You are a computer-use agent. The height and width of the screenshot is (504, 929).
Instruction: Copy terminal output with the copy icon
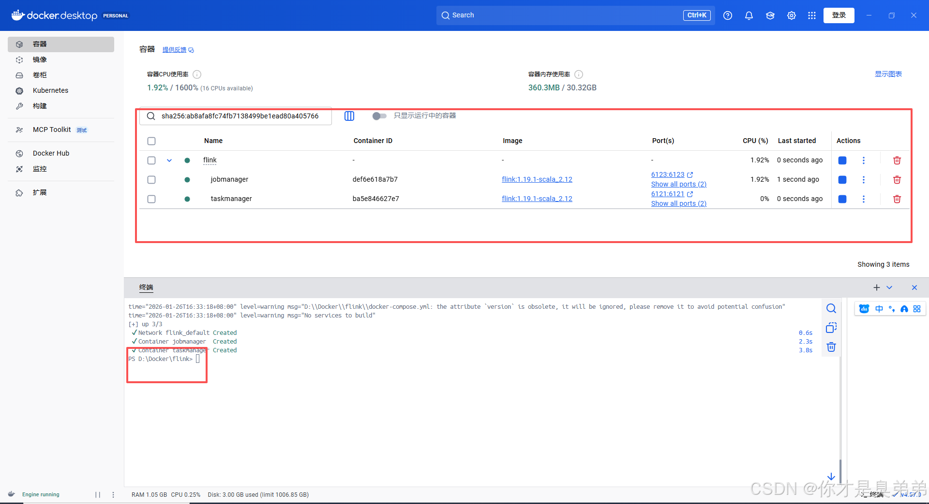point(831,328)
